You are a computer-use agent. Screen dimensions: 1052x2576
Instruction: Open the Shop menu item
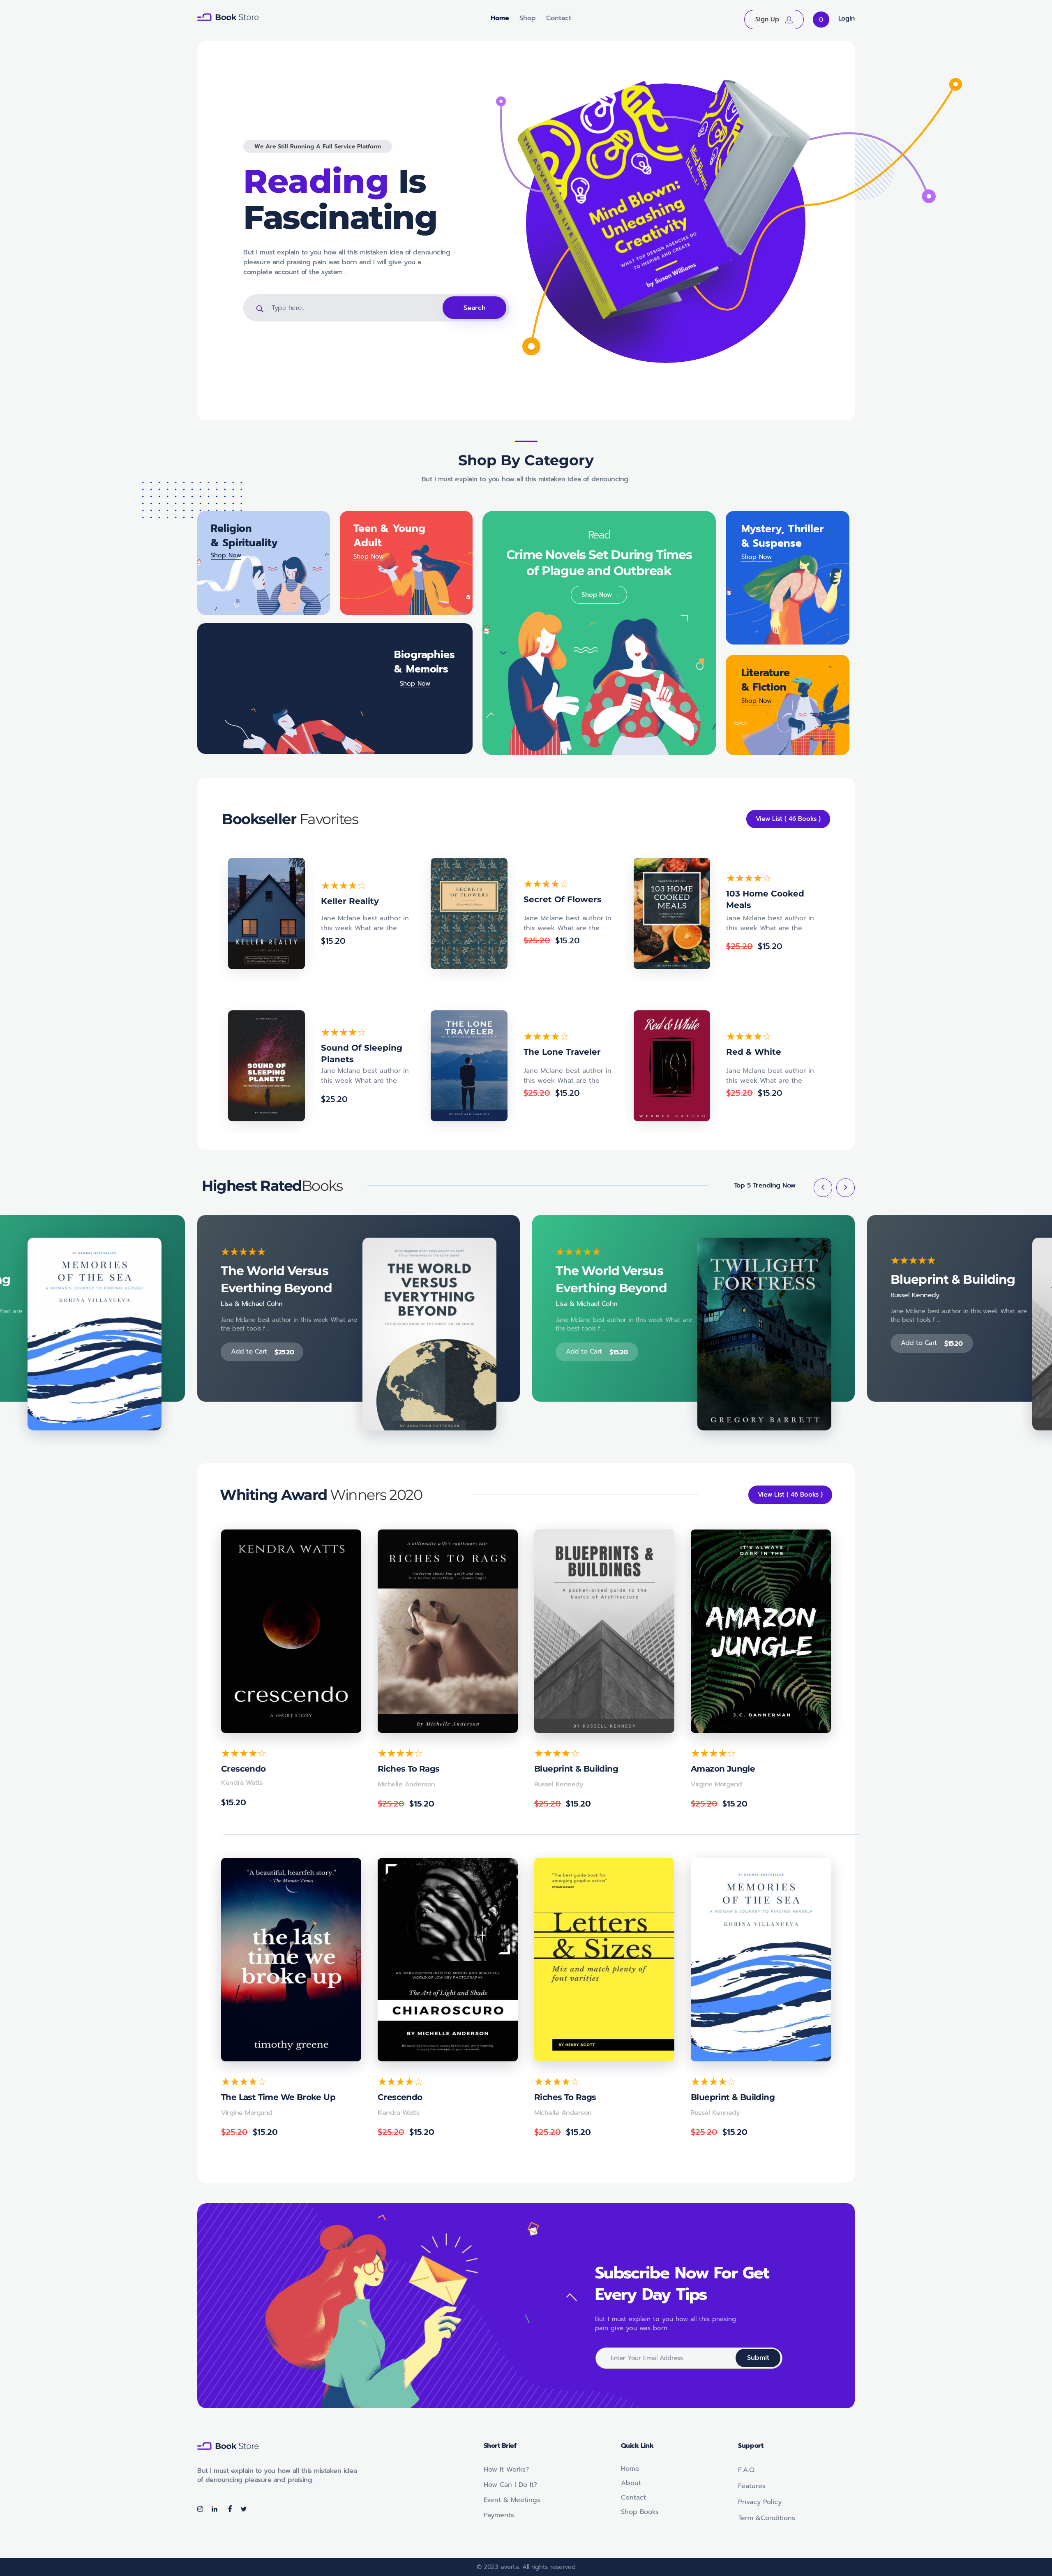click(x=527, y=18)
